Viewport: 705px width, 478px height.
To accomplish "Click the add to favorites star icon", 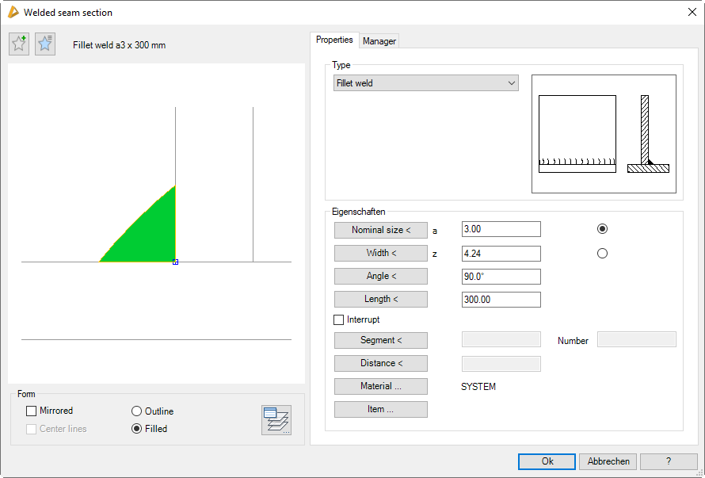I will [19, 44].
